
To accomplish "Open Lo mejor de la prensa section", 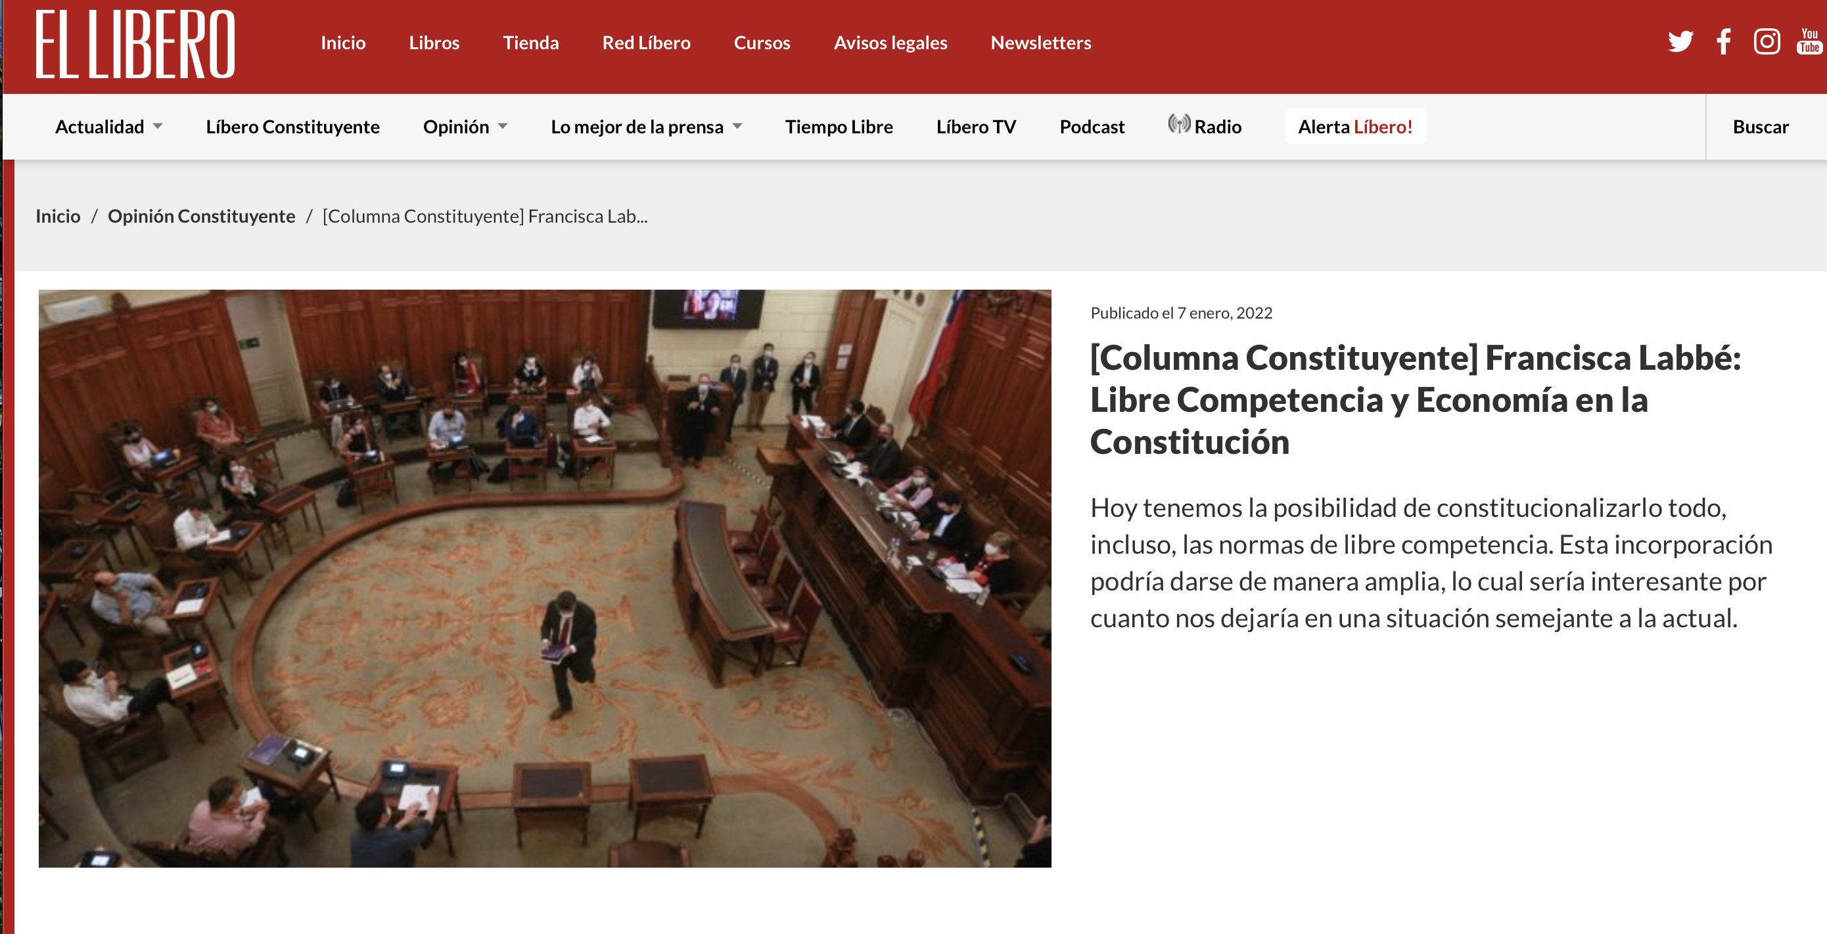I will click(x=637, y=126).
